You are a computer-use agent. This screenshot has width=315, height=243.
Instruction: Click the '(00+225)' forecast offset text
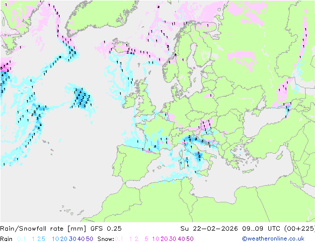point(300,228)
